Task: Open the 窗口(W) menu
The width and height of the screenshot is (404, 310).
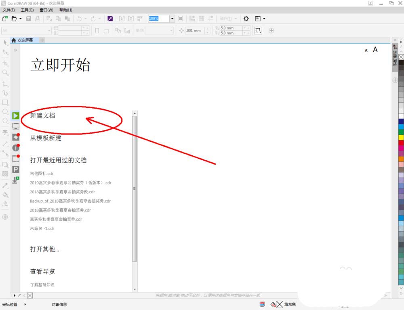Action: (46, 10)
